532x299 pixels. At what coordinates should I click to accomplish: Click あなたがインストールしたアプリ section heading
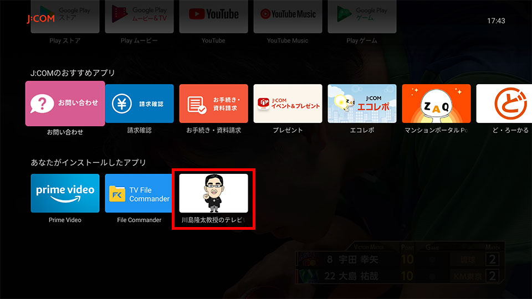tap(88, 162)
